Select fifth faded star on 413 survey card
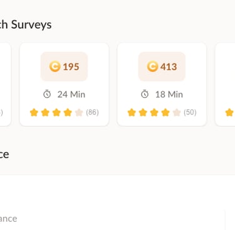 [177, 112]
